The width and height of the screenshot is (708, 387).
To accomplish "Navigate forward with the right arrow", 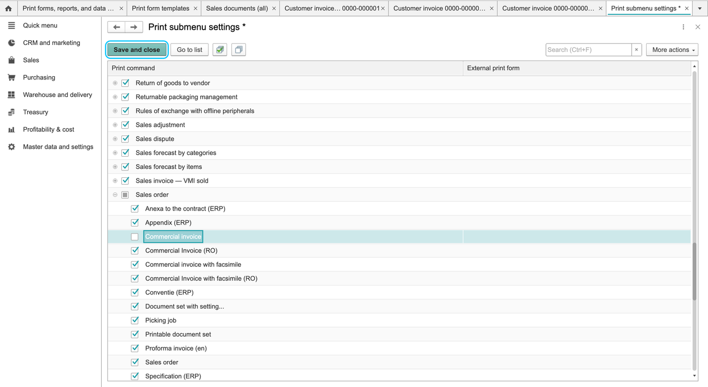I will 134,27.
